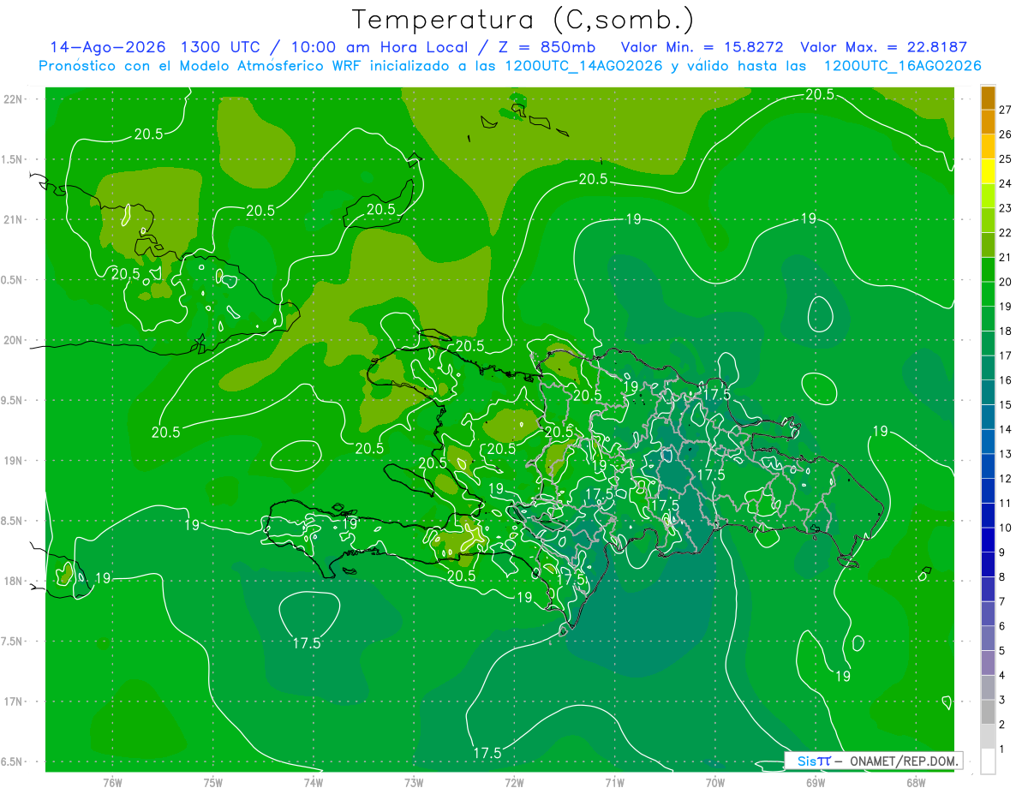Click the 73W longitude axis label

pos(414,782)
